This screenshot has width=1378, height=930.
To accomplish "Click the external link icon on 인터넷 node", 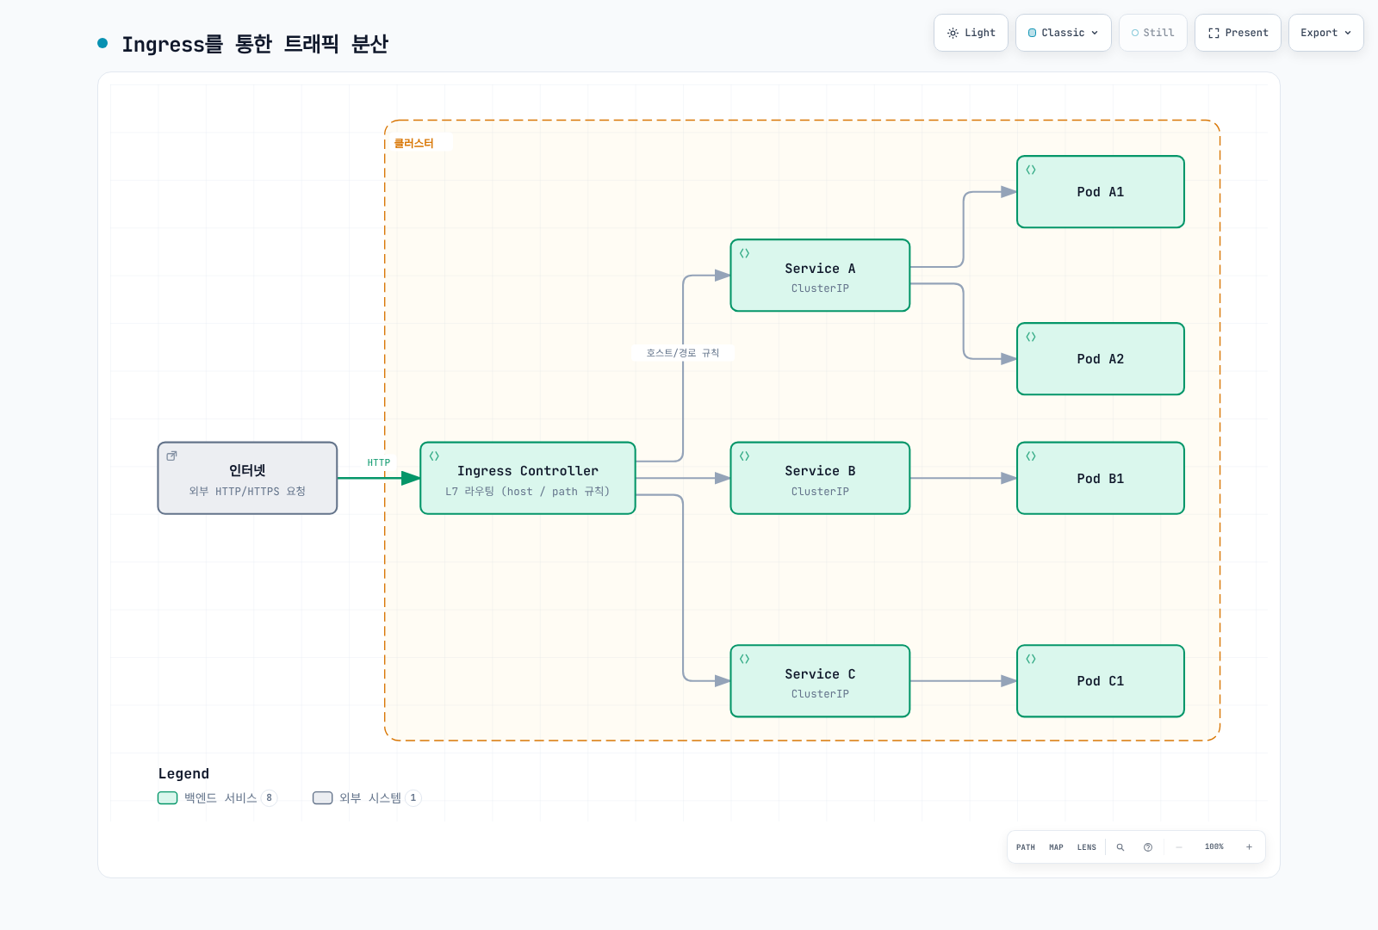I will point(171,456).
